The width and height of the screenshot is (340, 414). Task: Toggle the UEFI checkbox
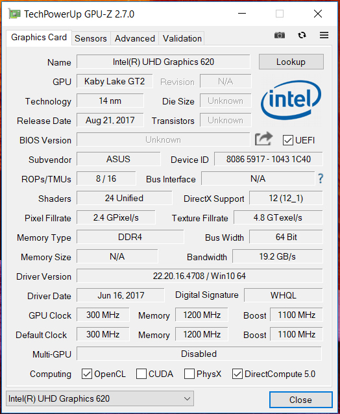[287, 140]
